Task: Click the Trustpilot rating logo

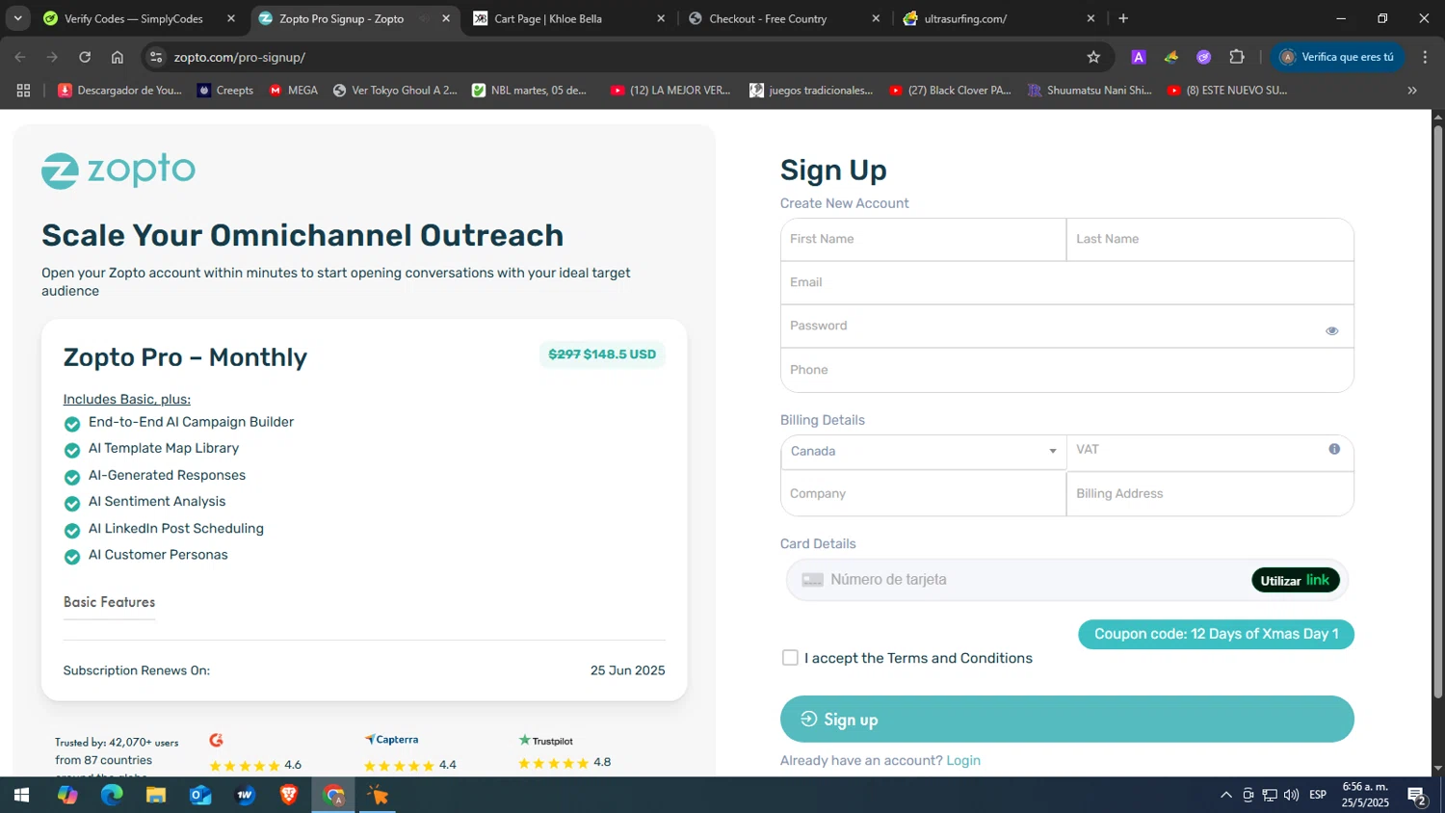Action: pyautogui.click(x=546, y=741)
